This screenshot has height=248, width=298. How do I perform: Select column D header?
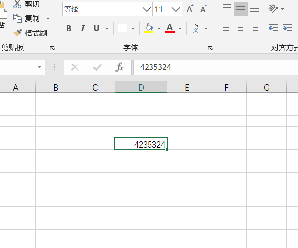tap(141, 87)
